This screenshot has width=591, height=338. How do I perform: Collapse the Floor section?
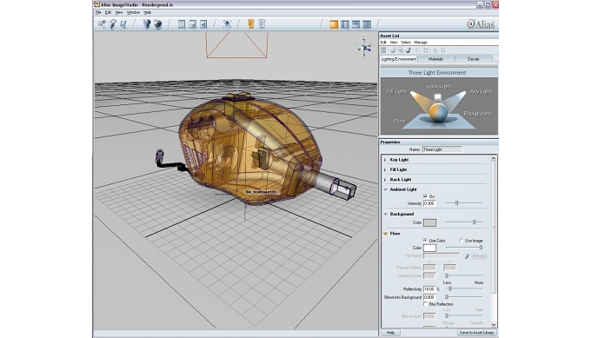coord(385,234)
